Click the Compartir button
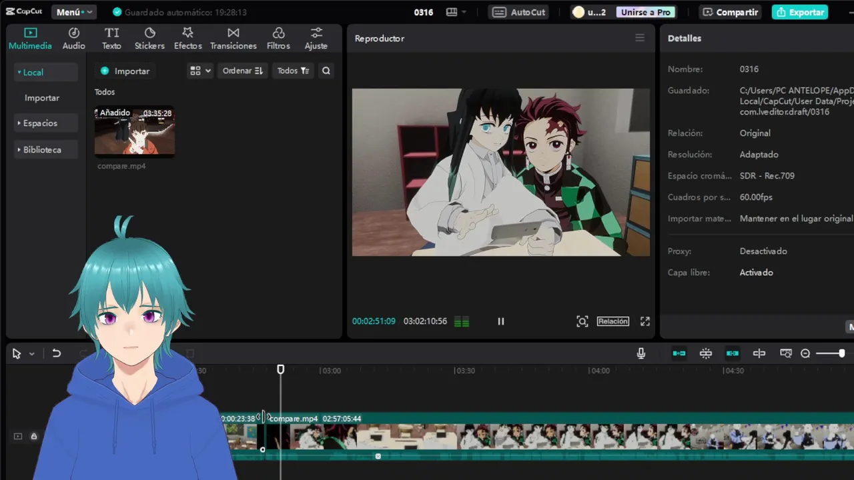Viewport: 854px width, 480px height. pos(731,12)
